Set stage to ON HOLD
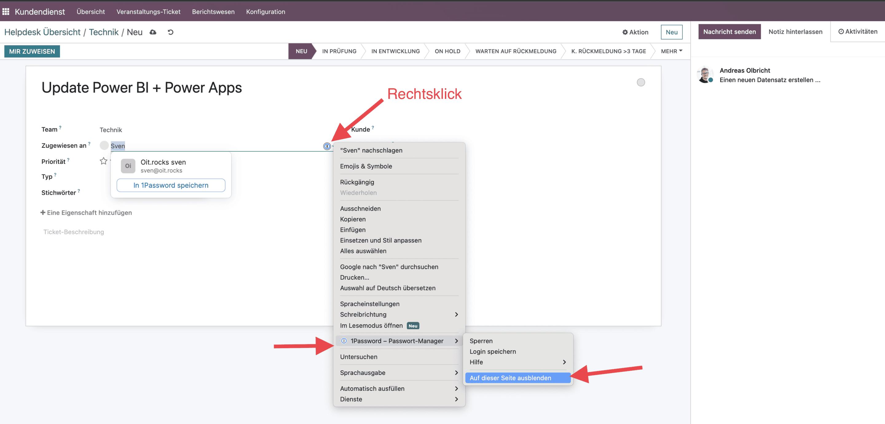The width and height of the screenshot is (885, 424). pyautogui.click(x=447, y=51)
